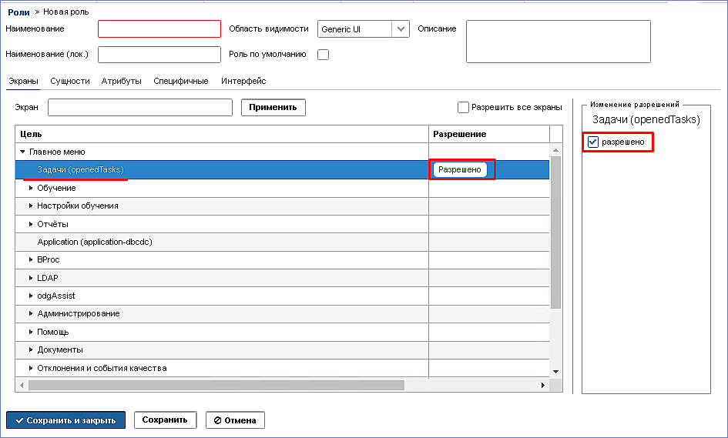Click the horizontal scrollbar right arrow
Screen dimensions: 728x438
pos(543,385)
